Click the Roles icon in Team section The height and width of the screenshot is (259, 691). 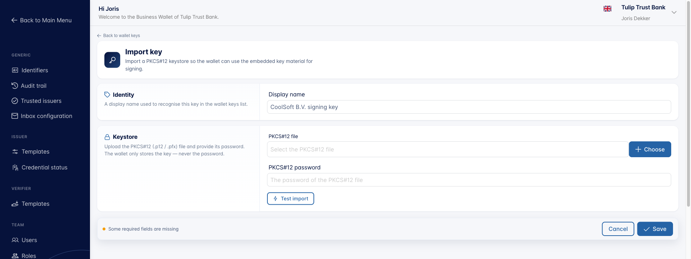pos(15,256)
